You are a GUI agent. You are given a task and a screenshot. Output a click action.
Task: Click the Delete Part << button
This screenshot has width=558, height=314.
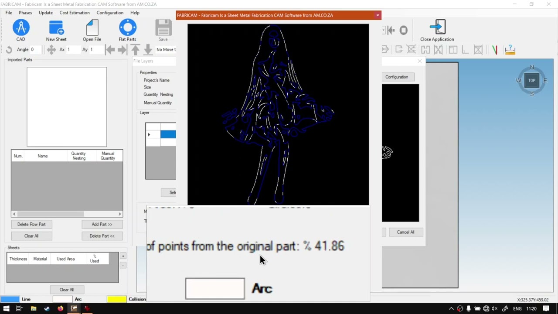coord(102,236)
